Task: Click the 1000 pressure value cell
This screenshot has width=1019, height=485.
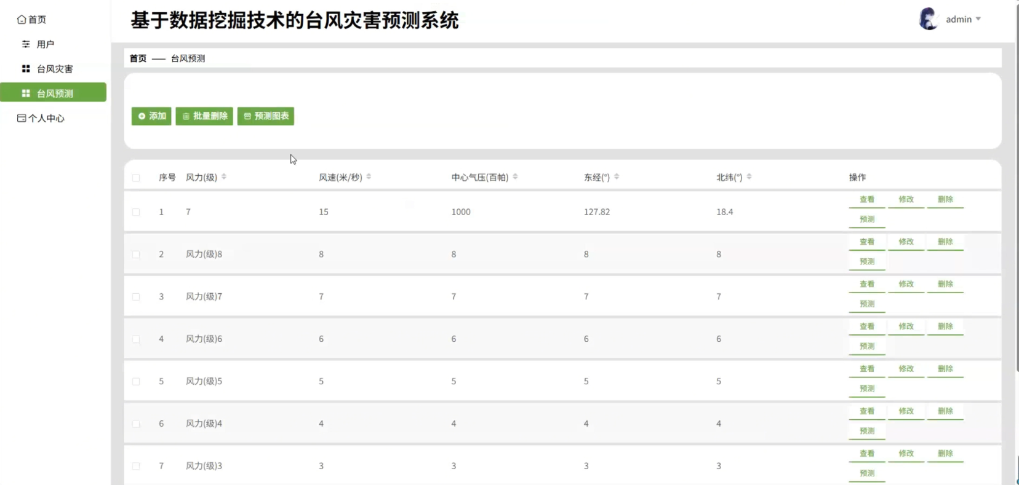Action: point(461,212)
